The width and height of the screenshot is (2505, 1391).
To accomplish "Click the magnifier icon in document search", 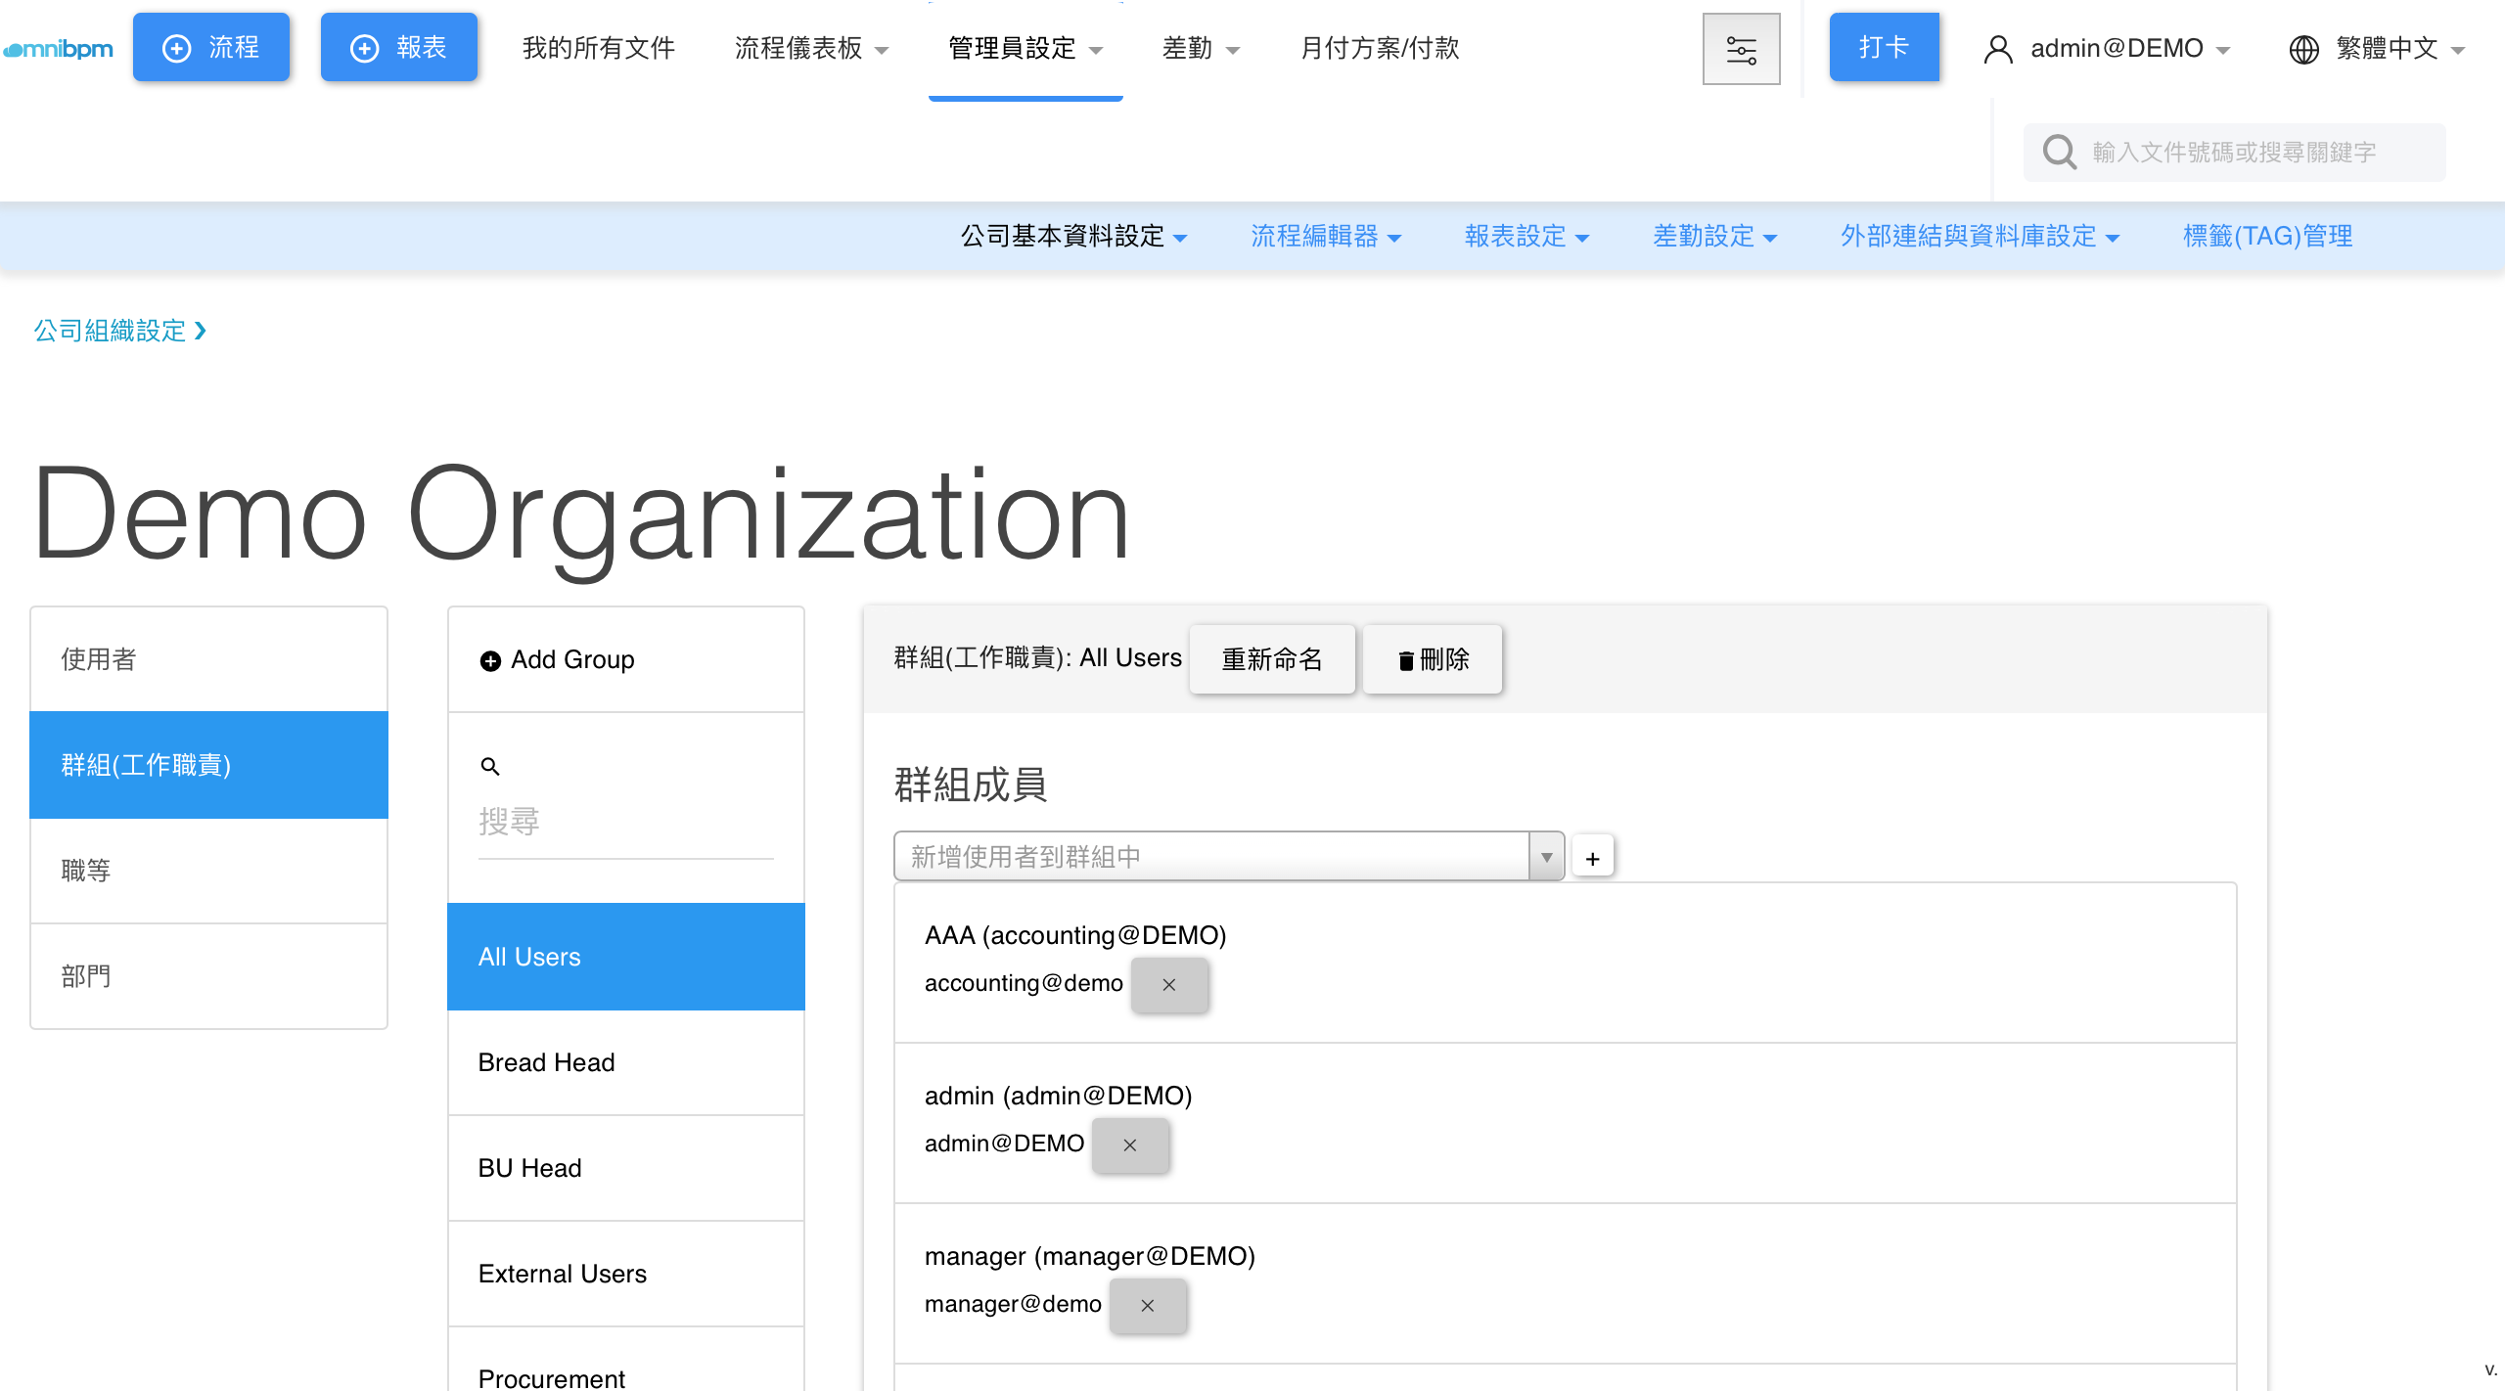I will tap(2059, 152).
